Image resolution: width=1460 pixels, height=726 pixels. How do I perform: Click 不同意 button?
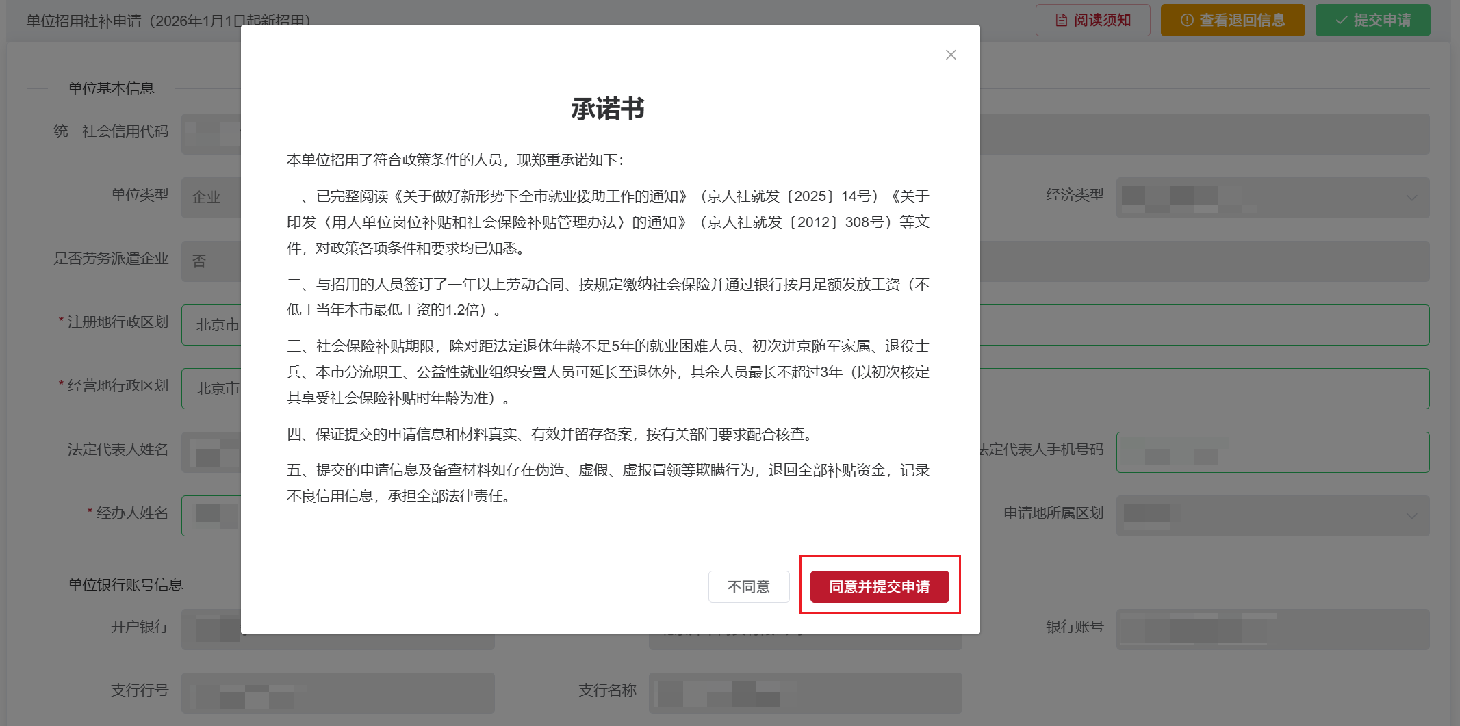[749, 586]
